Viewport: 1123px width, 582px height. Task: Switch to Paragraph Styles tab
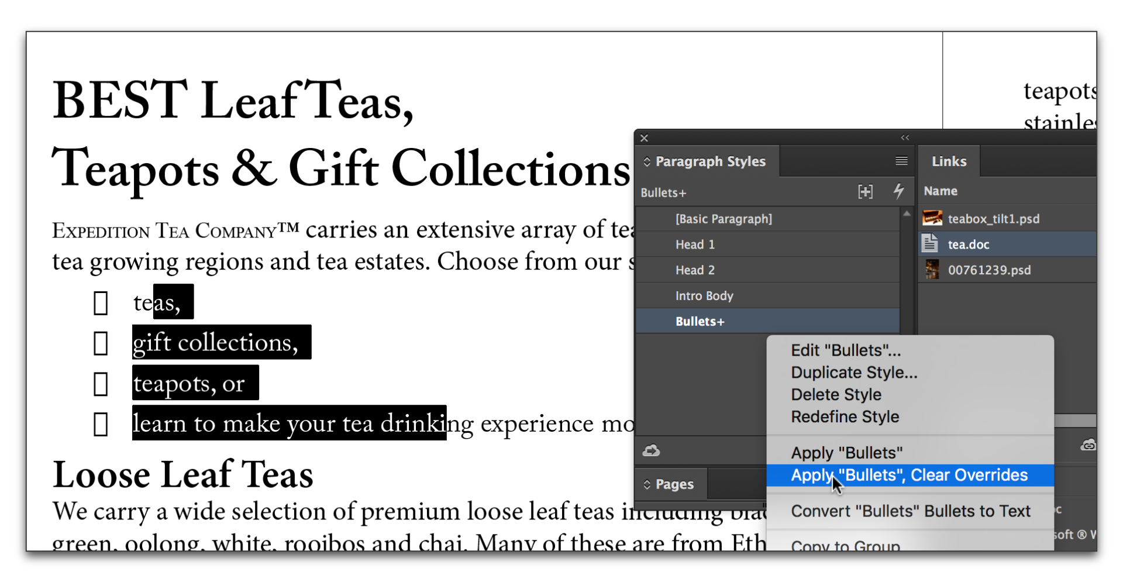coord(709,161)
